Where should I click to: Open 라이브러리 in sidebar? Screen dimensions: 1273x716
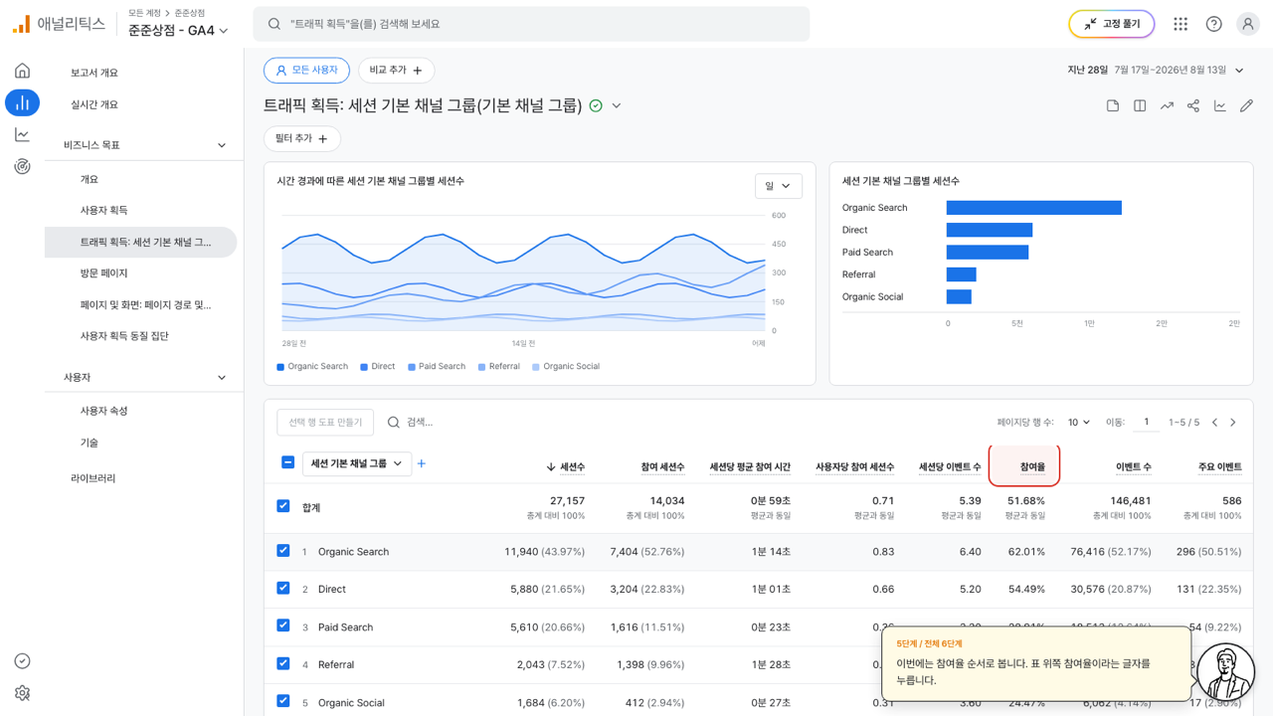tap(93, 478)
